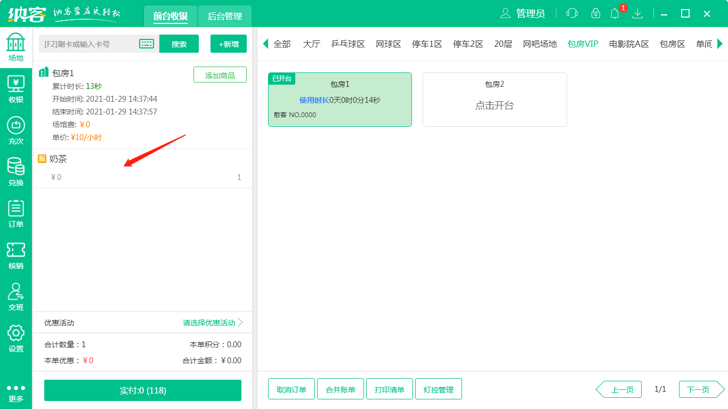
Task: Click the 添加商品 button
Action: click(220, 75)
